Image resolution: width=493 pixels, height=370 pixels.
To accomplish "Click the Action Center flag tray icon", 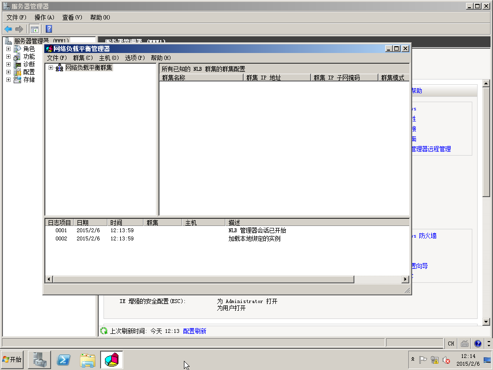I will click(423, 359).
